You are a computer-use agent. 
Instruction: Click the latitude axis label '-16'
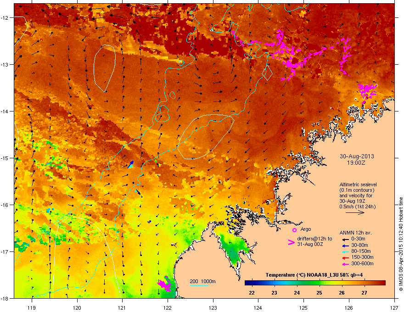(5, 205)
